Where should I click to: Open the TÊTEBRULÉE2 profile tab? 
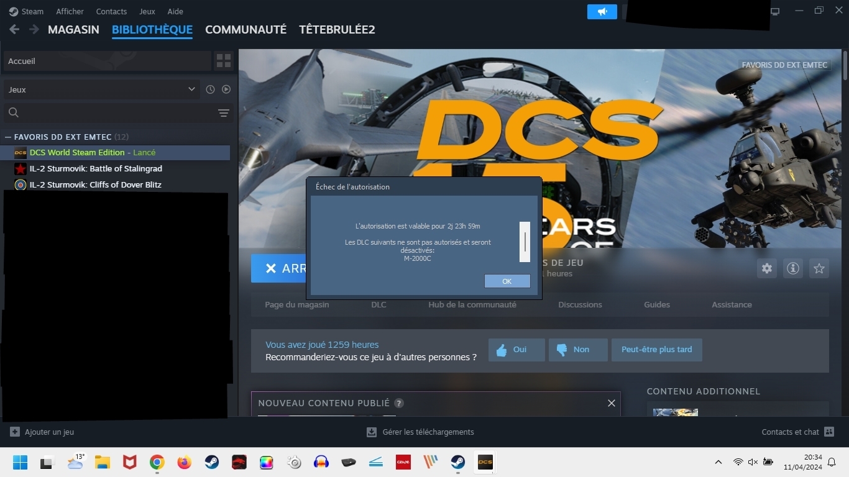pos(337,29)
